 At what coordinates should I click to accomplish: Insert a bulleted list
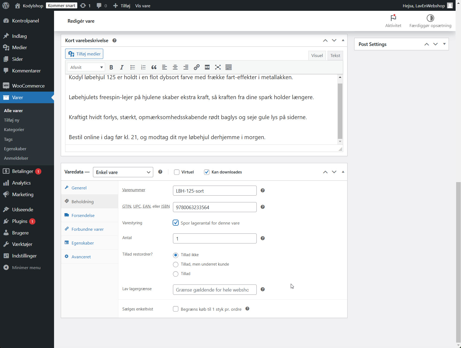(x=132, y=67)
